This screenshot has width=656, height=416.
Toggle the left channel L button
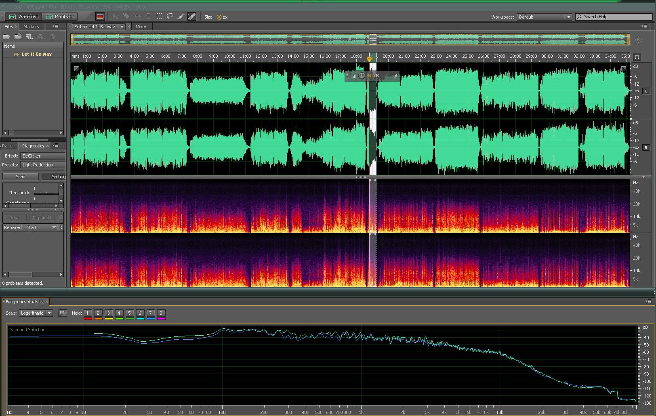coord(646,91)
